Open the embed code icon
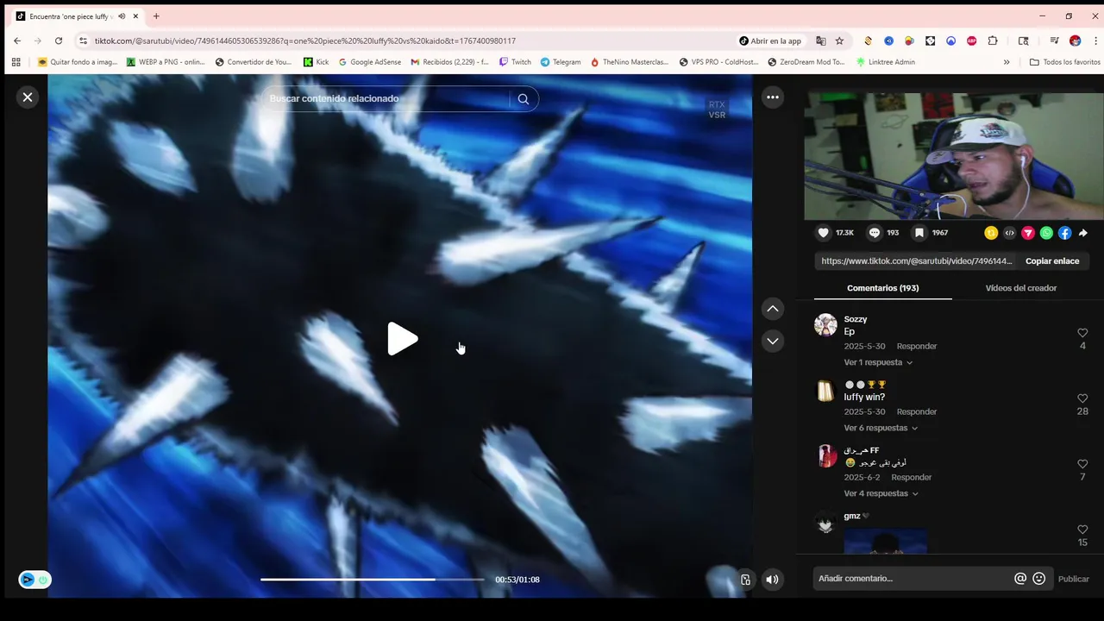Image resolution: width=1104 pixels, height=621 pixels. coord(1009,233)
